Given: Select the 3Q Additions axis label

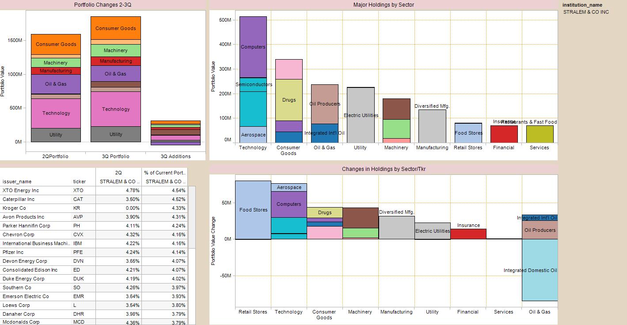Looking at the screenshot, I should coord(175,156).
